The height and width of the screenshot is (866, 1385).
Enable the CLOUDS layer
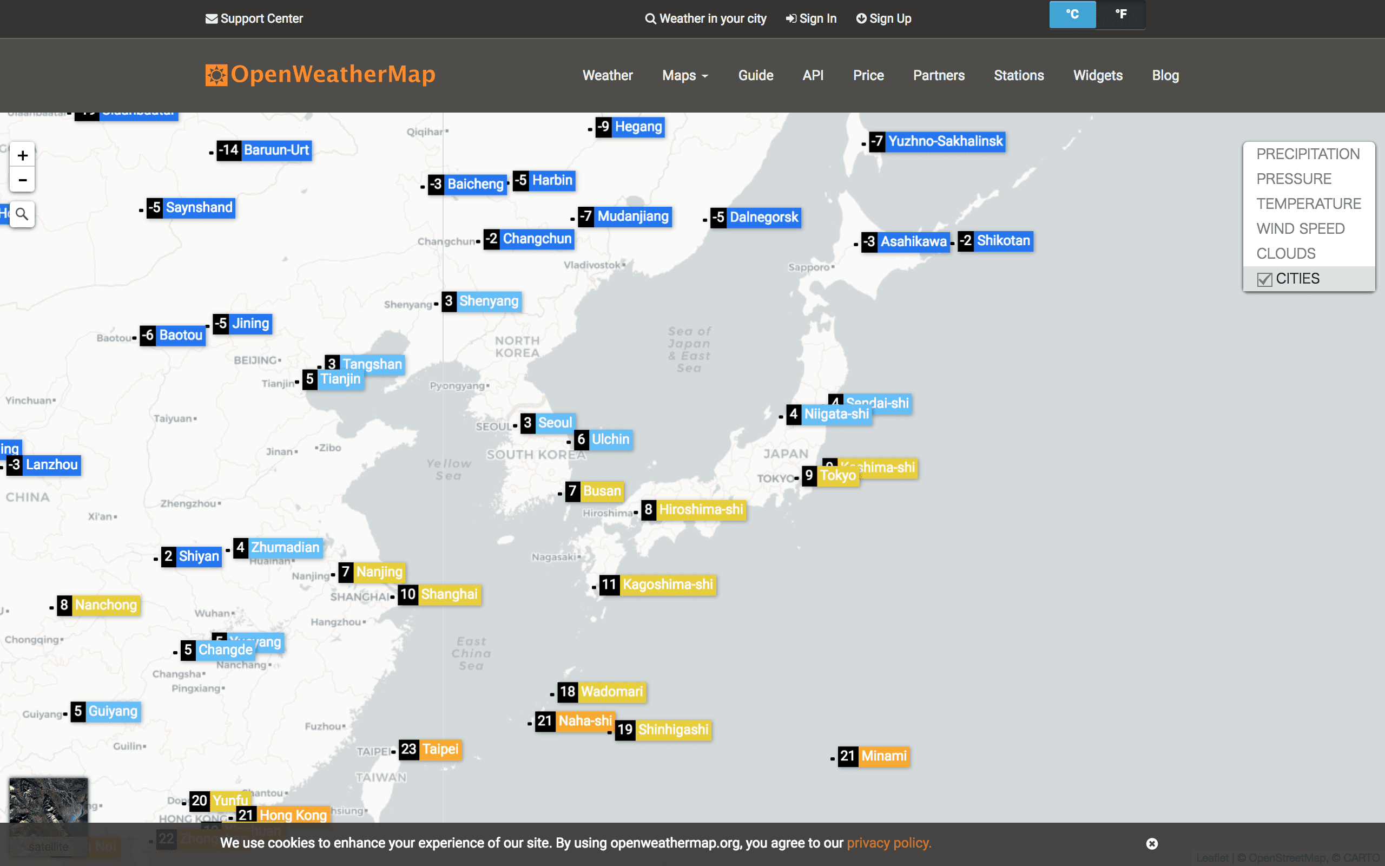tap(1285, 254)
